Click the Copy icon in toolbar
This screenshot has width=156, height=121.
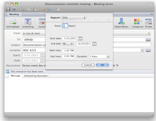[29, 9]
